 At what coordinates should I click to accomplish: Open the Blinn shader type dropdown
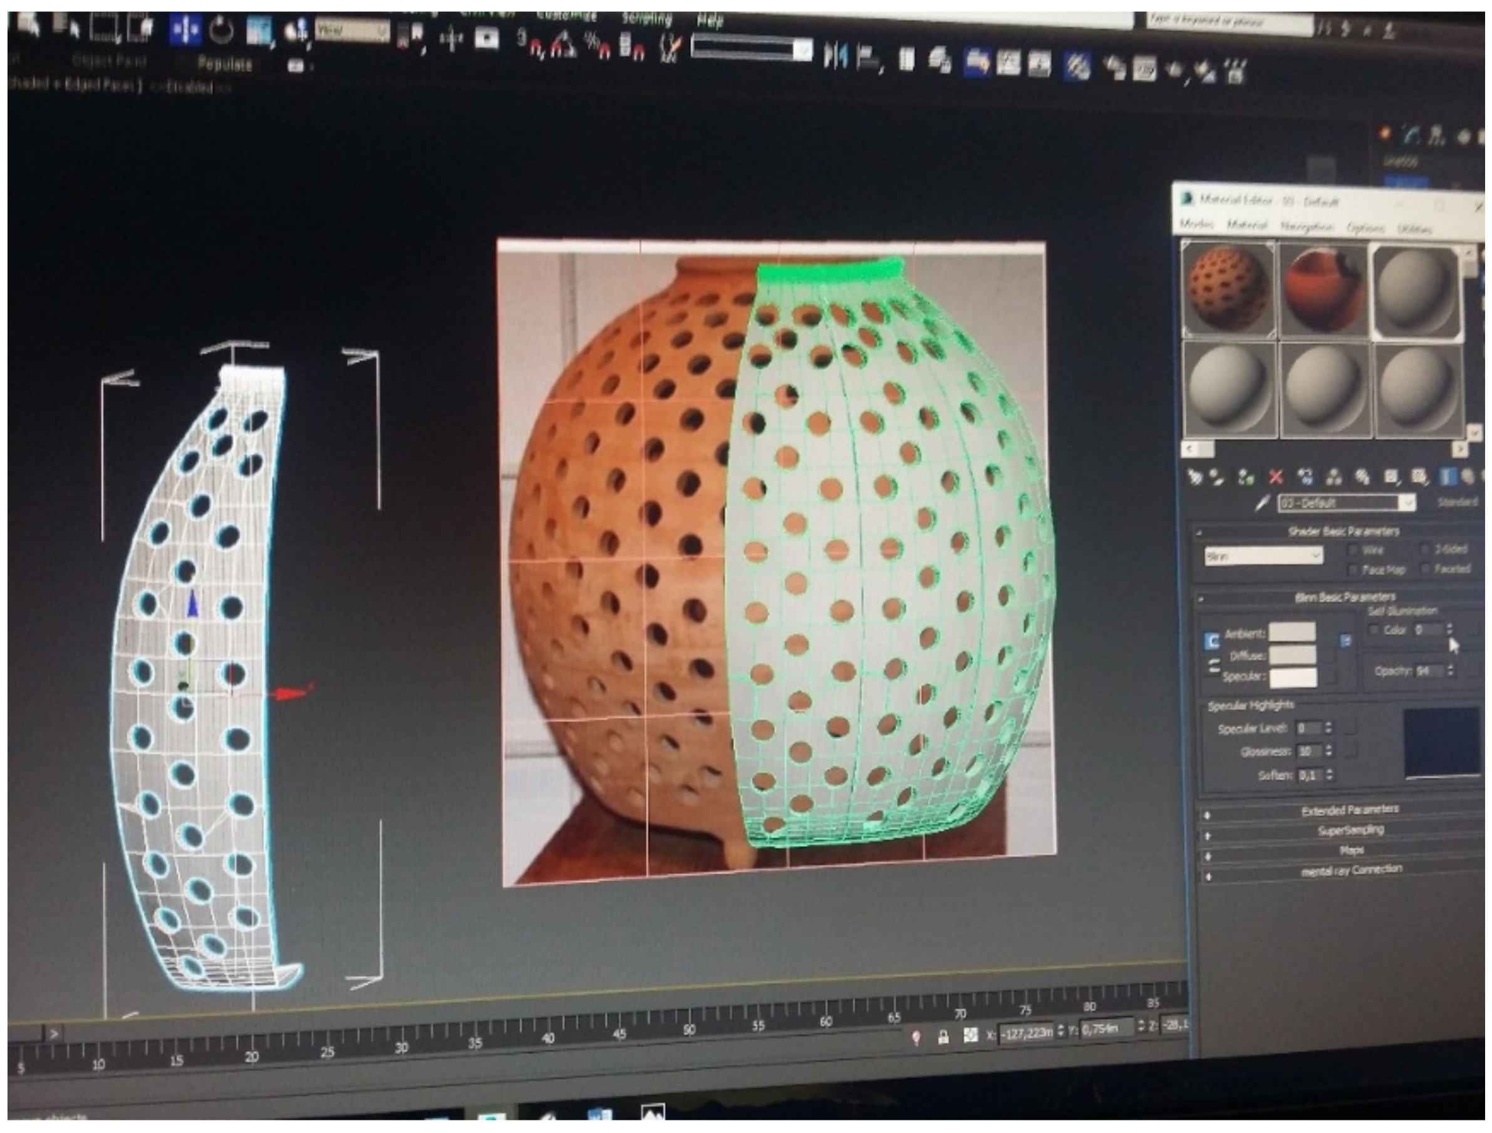pyautogui.click(x=1263, y=556)
